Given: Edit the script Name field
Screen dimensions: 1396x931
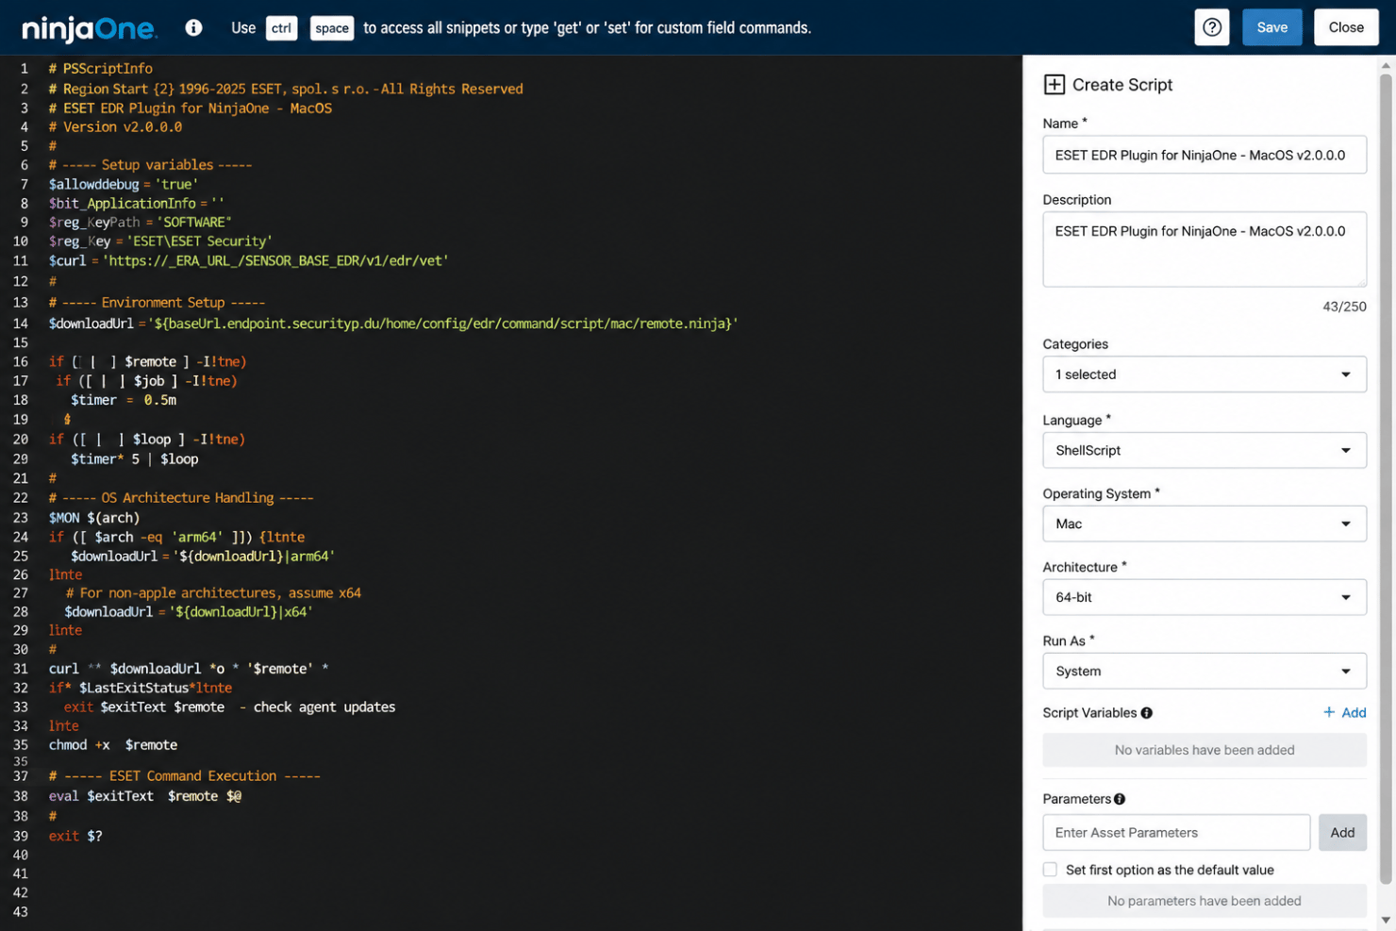Looking at the screenshot, I should click(x=1205, y=155).
